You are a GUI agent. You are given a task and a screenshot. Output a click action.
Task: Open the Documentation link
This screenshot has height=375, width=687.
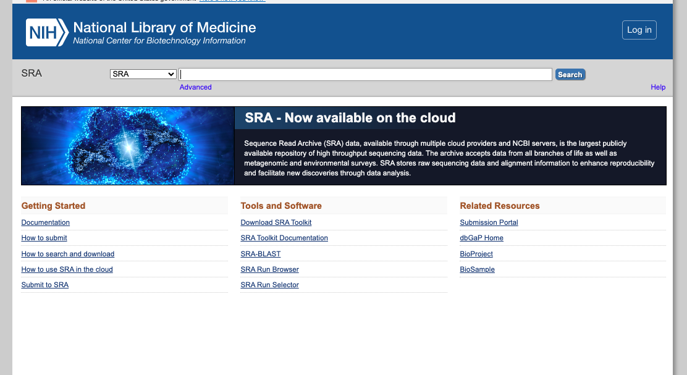click(x=46, y=222)
